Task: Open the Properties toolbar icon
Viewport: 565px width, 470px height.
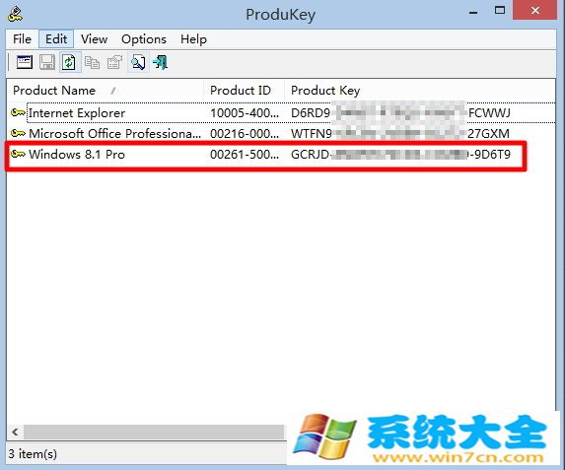Action: (114, 62)
